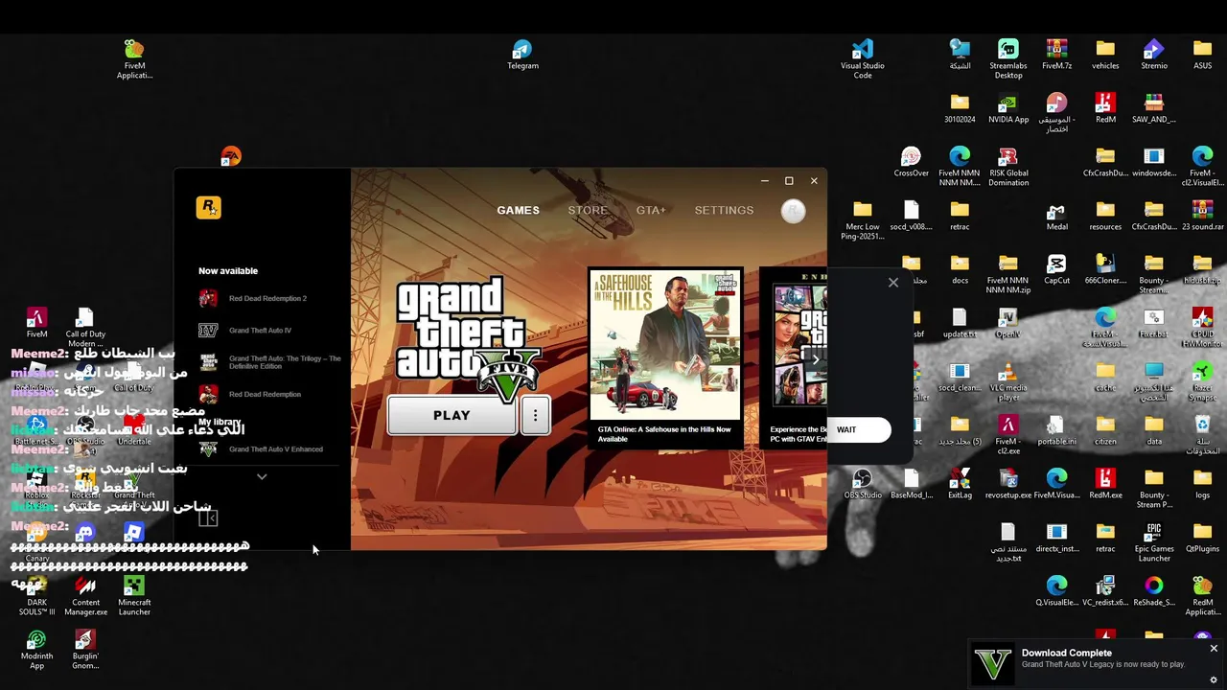
Task: Collapse the launcher sidebar panel
Action: click(x=208, y=518)
